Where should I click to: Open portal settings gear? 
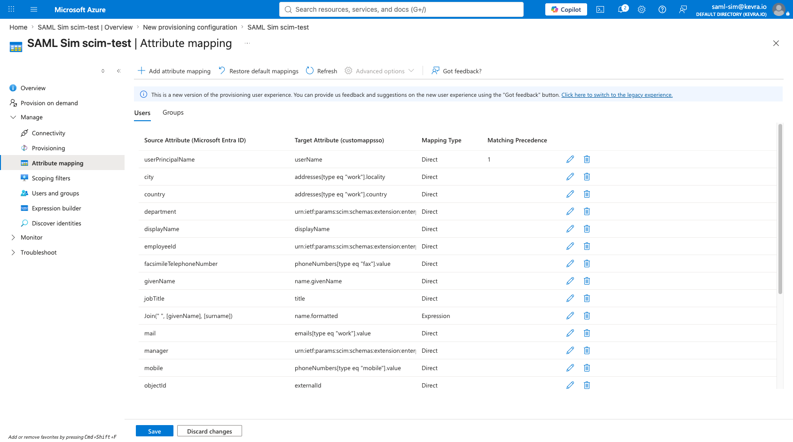pos(642,9)
